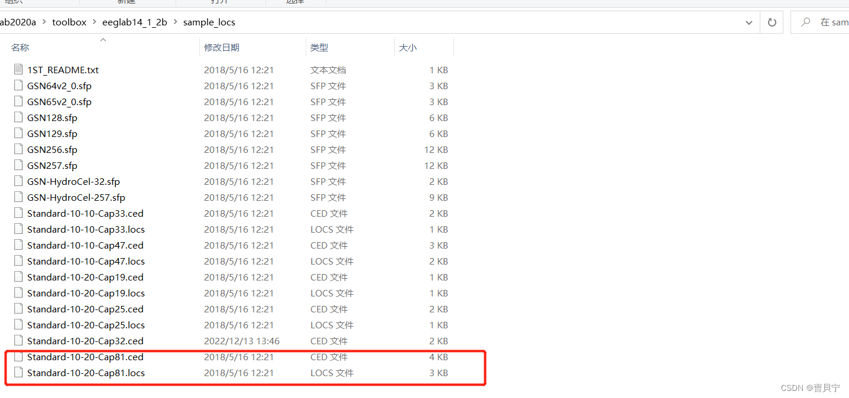
Task: Click the file icon of Standard-10-10-Cap47.locs
Action: tap(18, 261)
